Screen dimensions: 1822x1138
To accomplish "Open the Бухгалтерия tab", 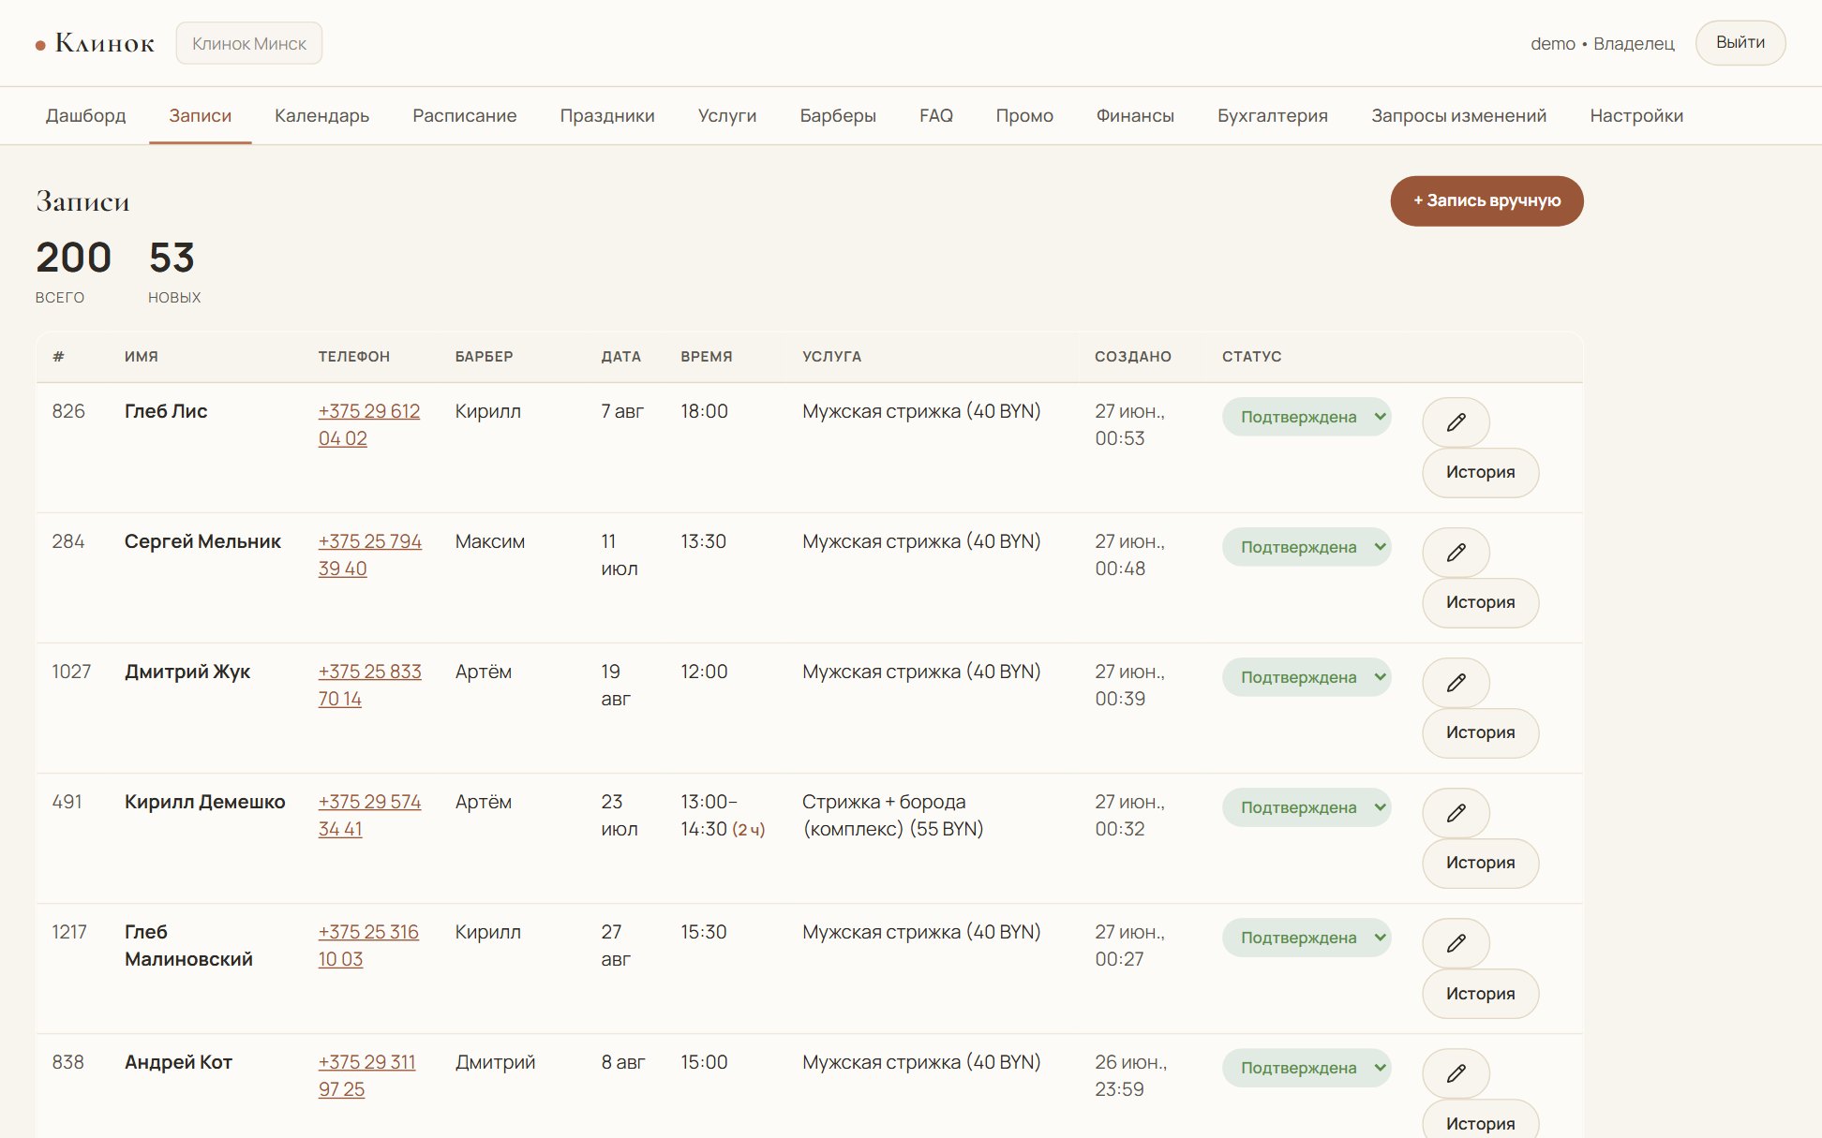I will tap(1273, 115).
